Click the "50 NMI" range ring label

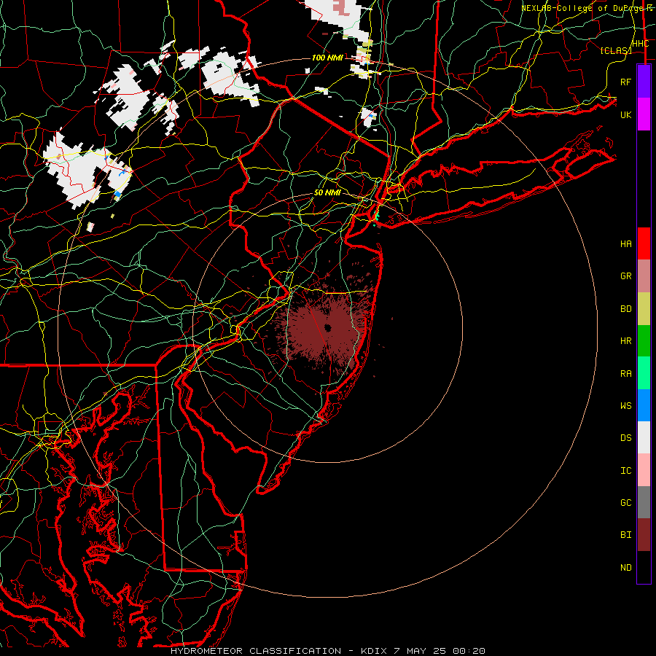pyautogui.click(x=327, y=193)
